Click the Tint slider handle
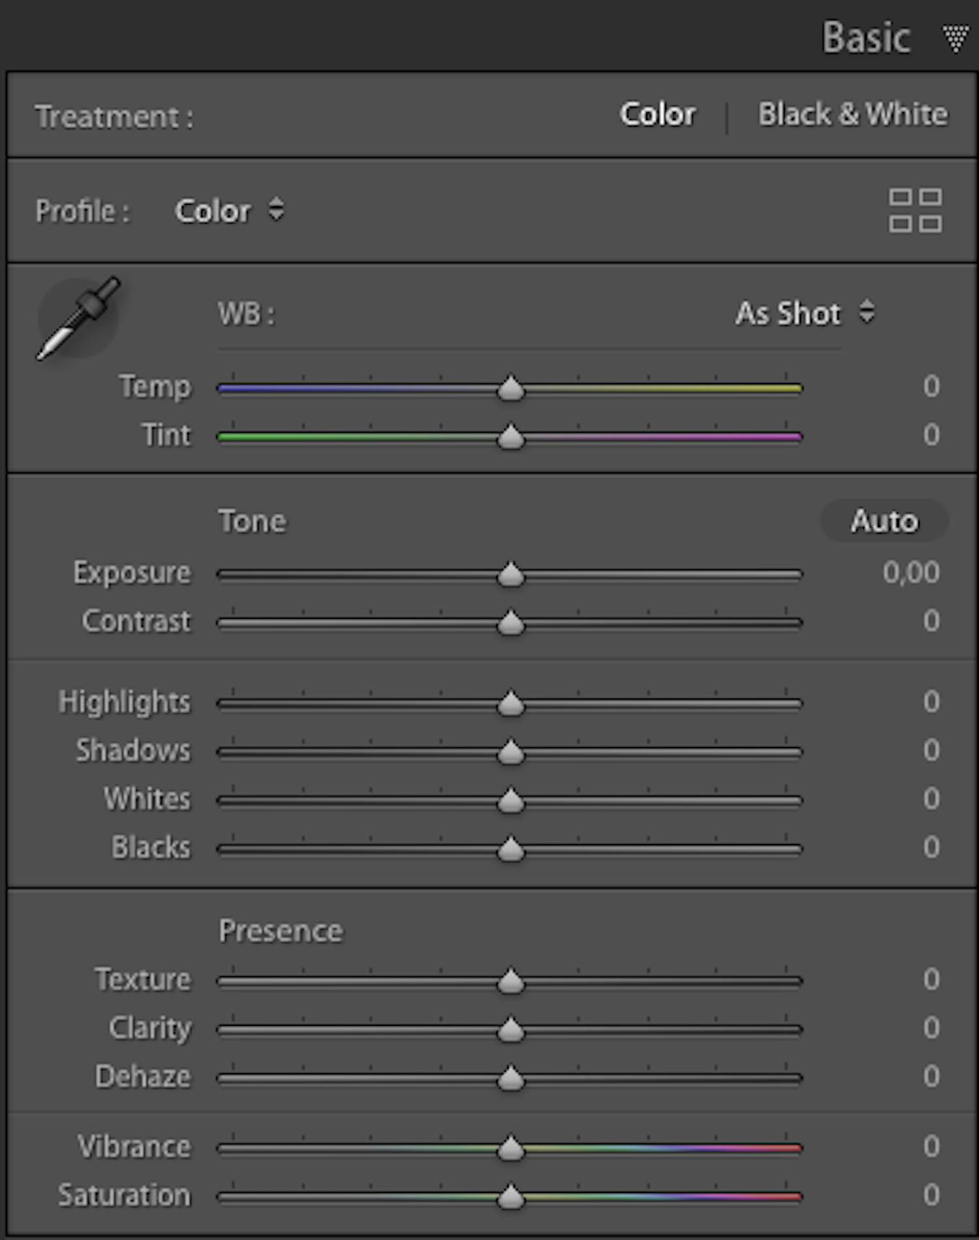 pos(511,437)
